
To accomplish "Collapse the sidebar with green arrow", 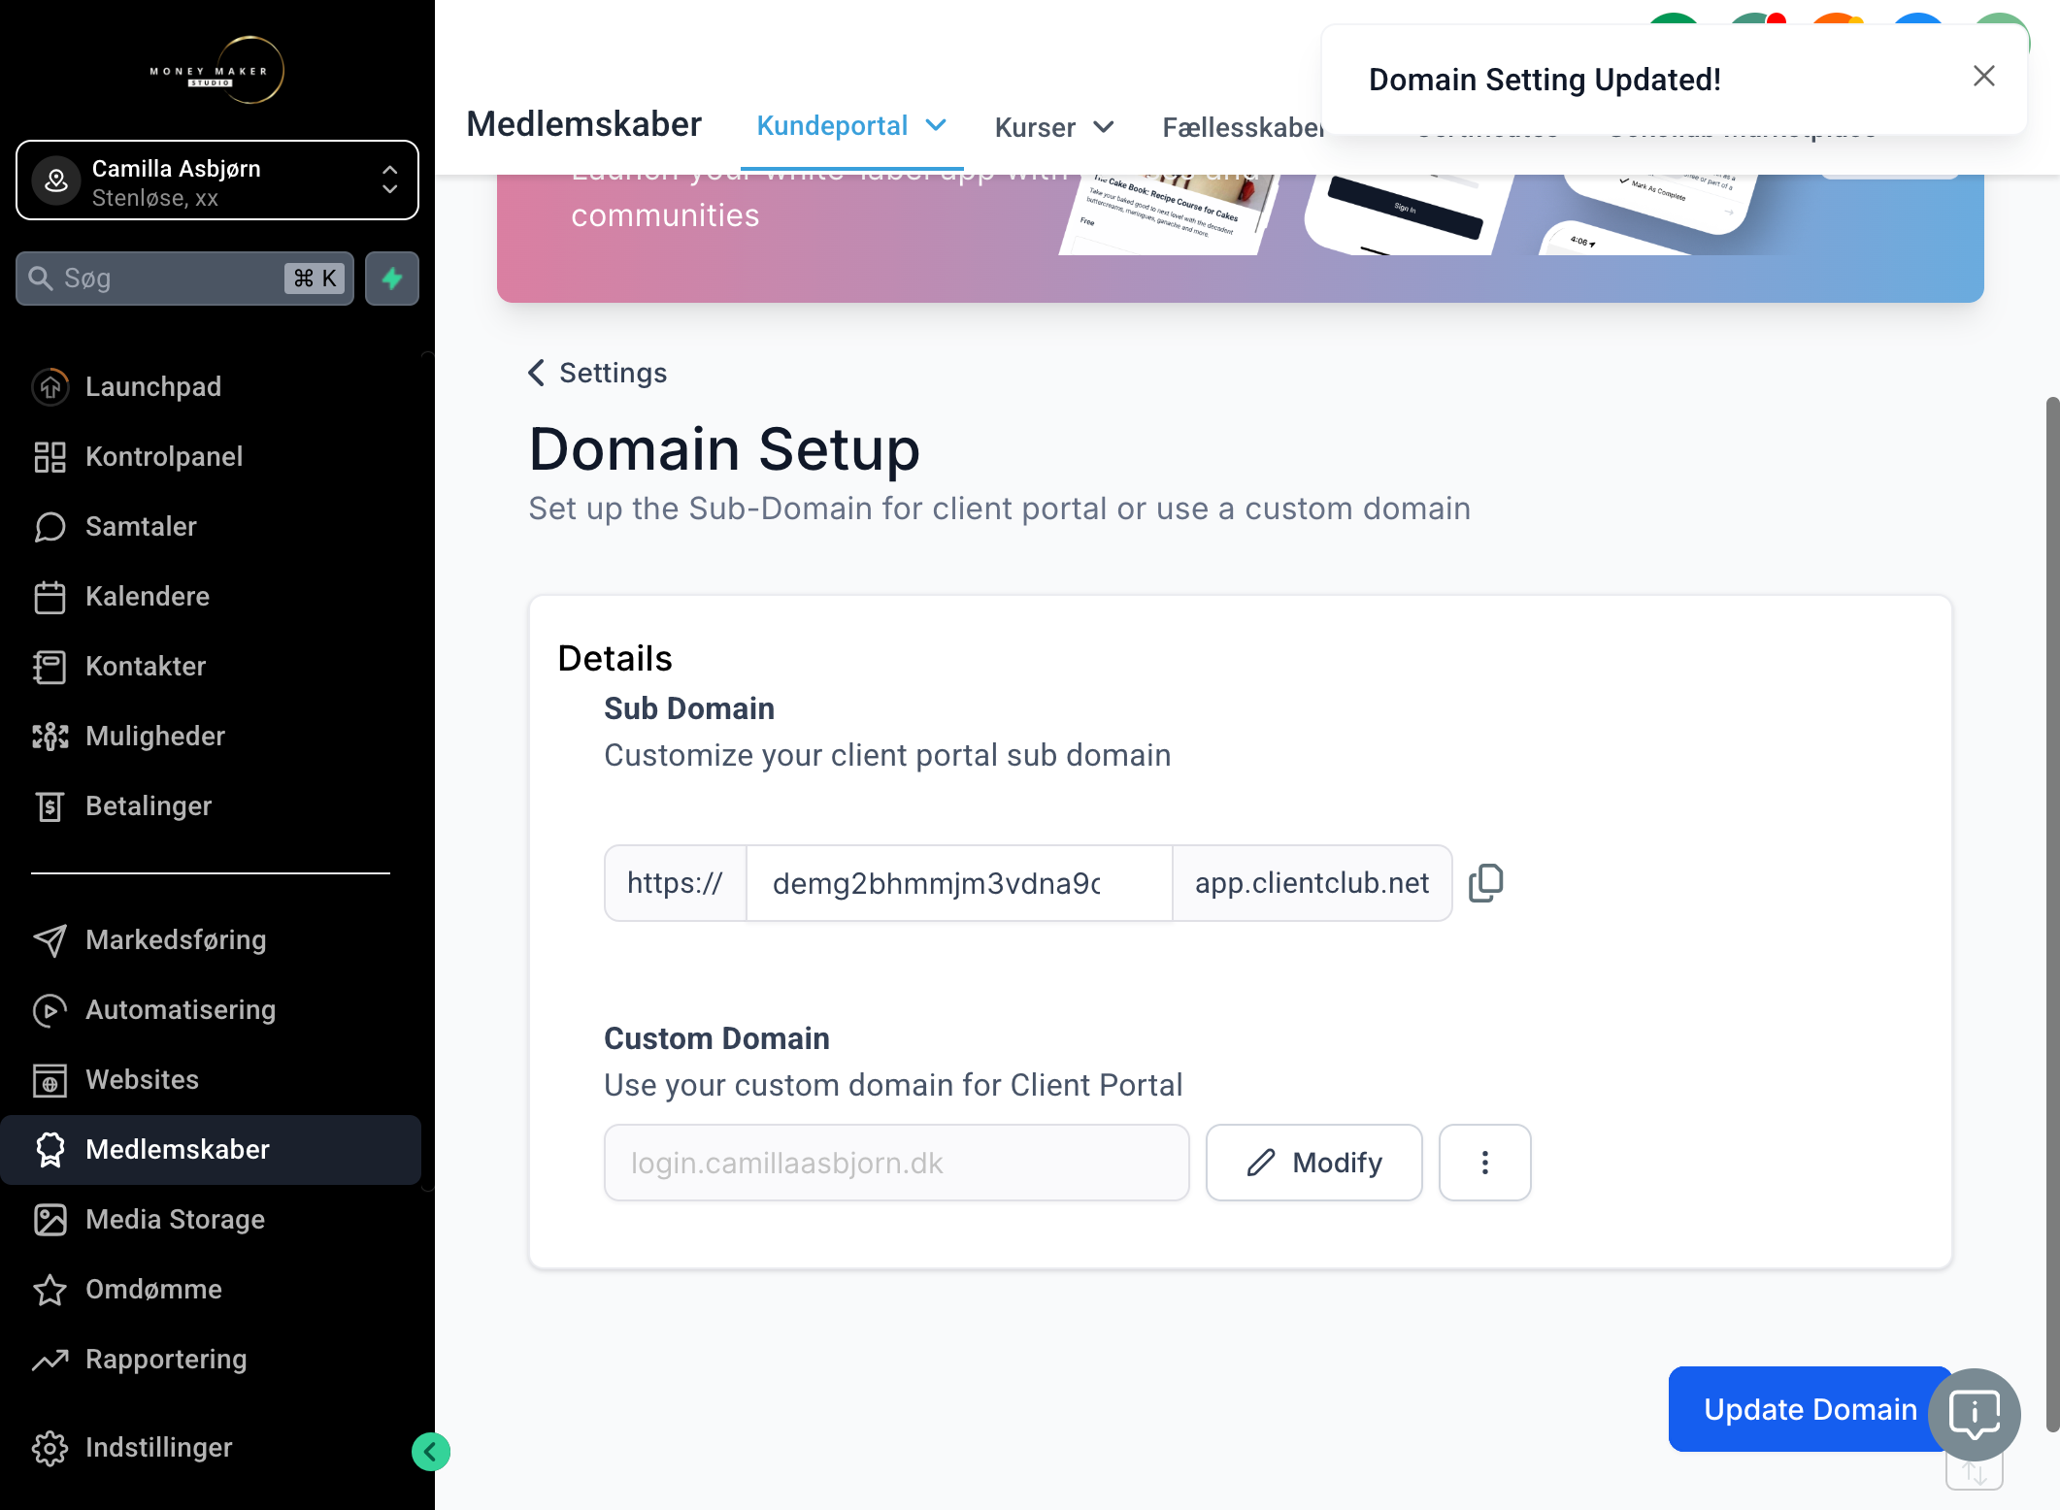I will point(431,1452).
